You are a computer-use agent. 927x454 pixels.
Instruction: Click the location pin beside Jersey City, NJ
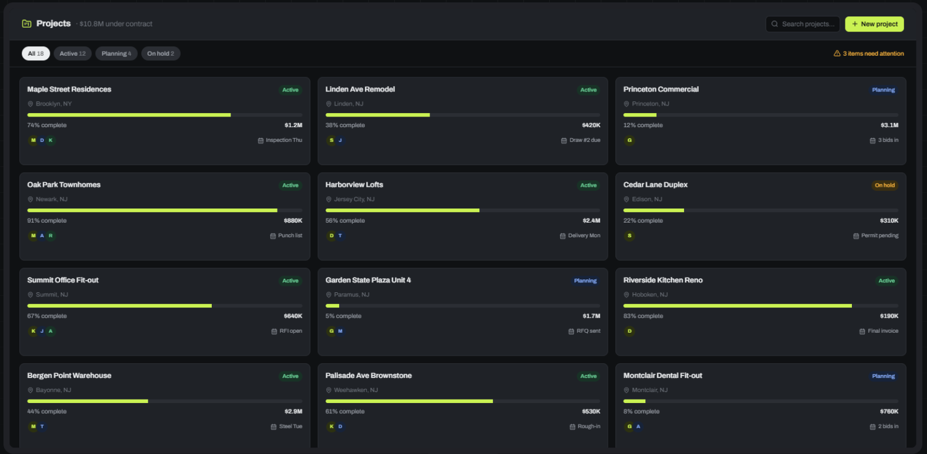[329, 199]
